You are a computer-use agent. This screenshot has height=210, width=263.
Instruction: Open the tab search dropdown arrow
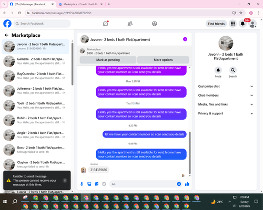coord(4,4)
